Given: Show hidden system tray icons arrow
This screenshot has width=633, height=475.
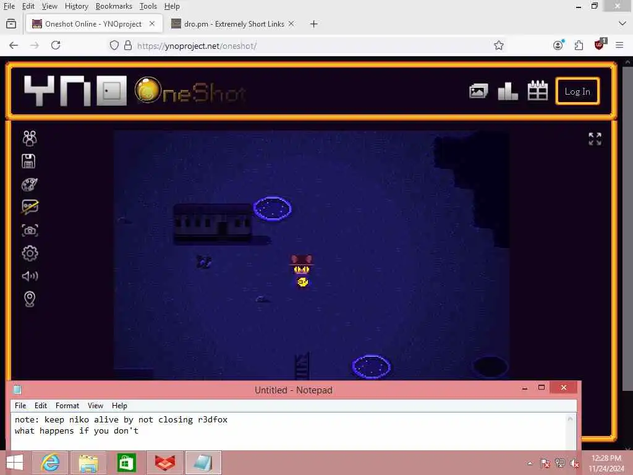Looking at the screenshot, I should tap(530, 463).
